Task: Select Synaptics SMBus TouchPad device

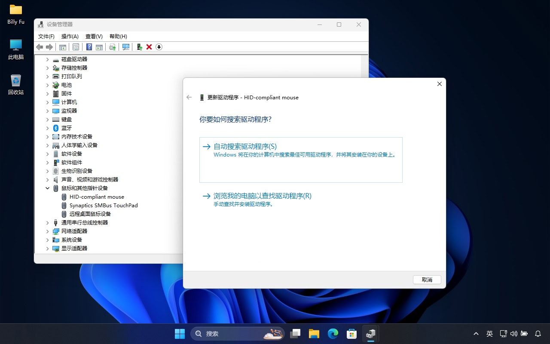Action: point(104,206)
